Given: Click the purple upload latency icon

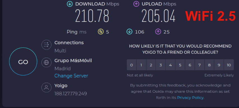Looking at the screenshot, I should [158, 32].
